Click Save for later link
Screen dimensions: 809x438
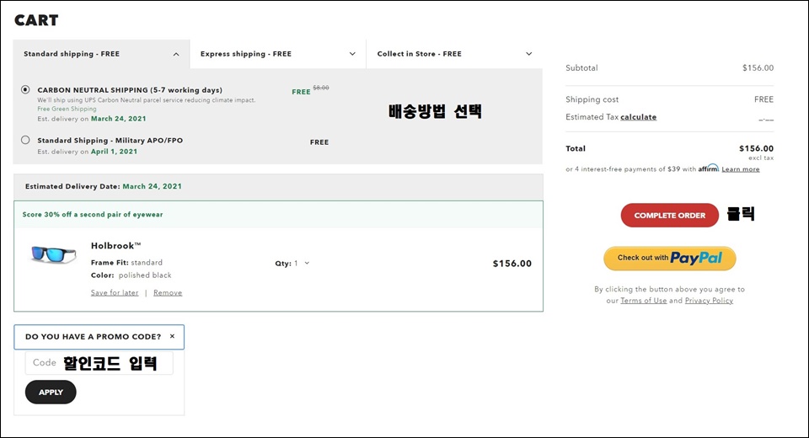tap(115, 292)
